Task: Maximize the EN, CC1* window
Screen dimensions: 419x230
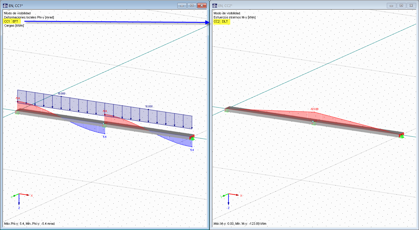Action: [192, 5]
